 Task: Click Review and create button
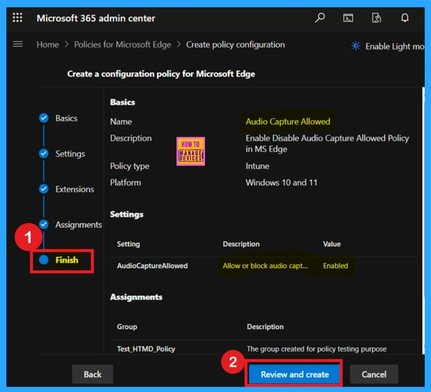pos(294,374)
